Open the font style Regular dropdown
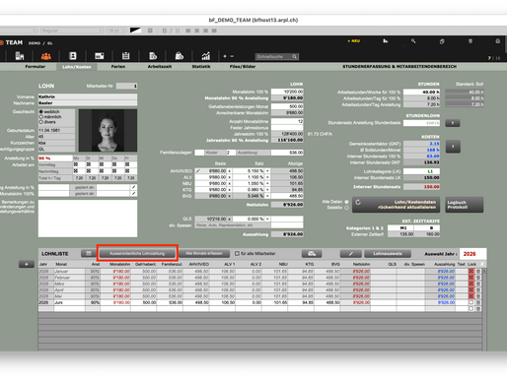Image resolution: width=507 pixels, height=380 pixels. point(72,31)
